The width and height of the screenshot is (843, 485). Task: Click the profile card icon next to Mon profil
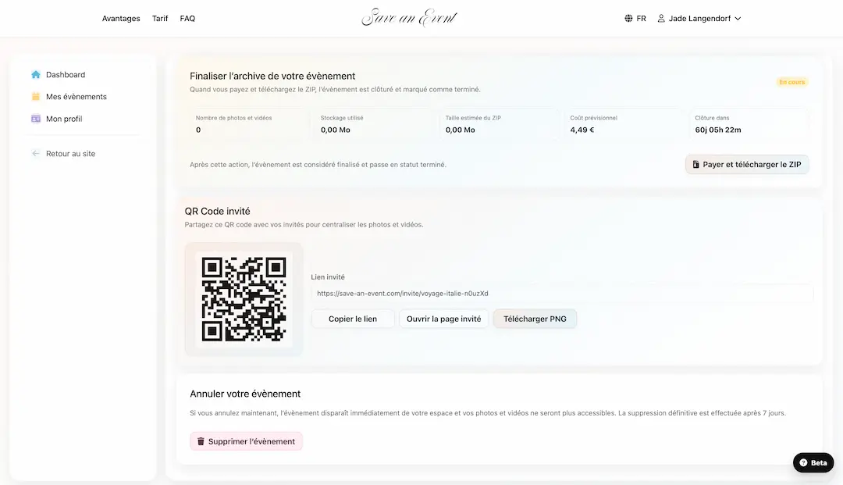pos(35,118)
